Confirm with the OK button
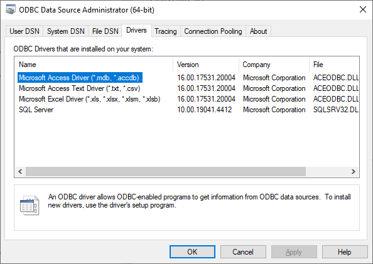Viewport: 373px width, 264px height. coord(192,251)
